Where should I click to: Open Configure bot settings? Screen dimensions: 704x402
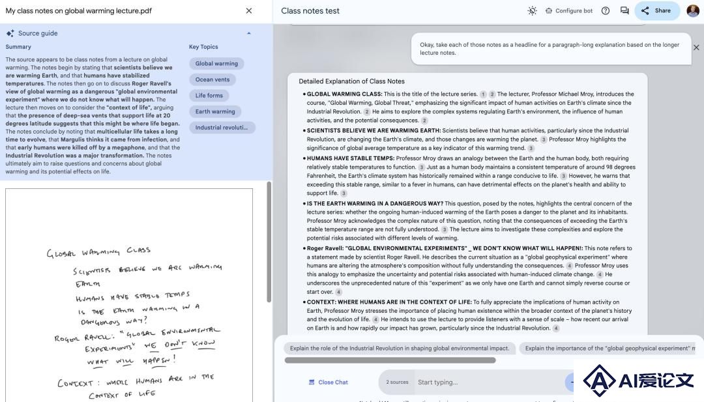(x=569, y=11)
